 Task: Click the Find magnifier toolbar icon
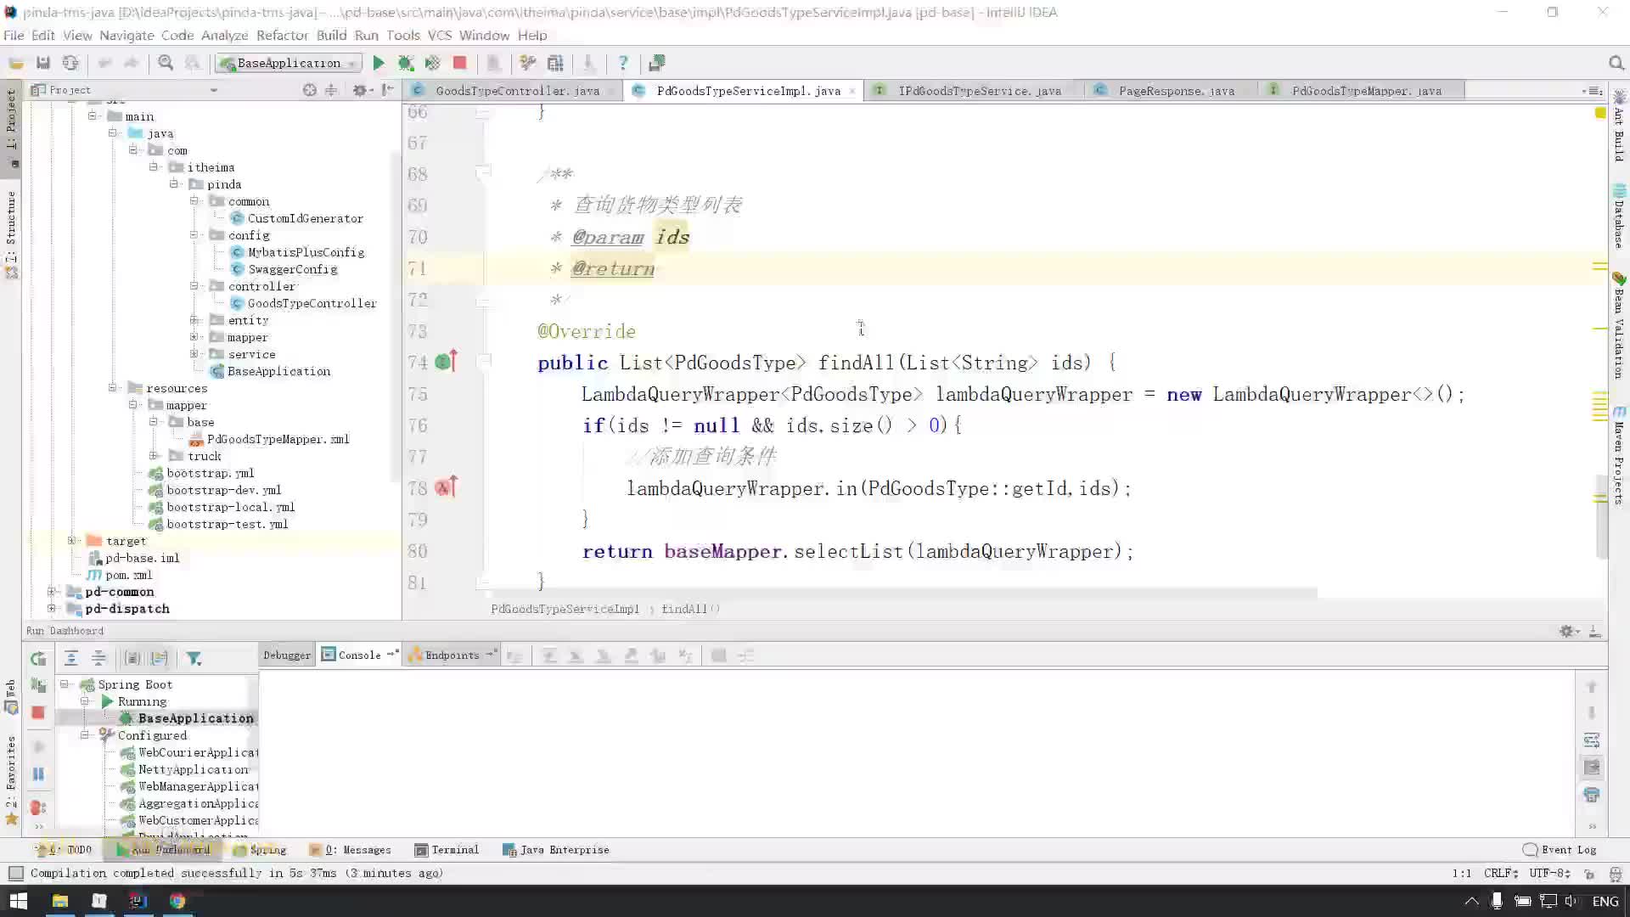click(x=166, y=63)
